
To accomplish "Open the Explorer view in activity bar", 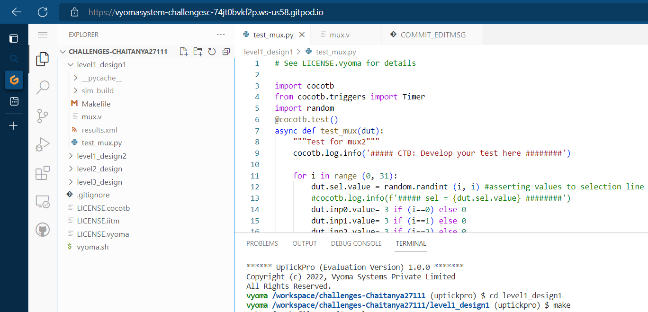I will [x=43, y=59].
